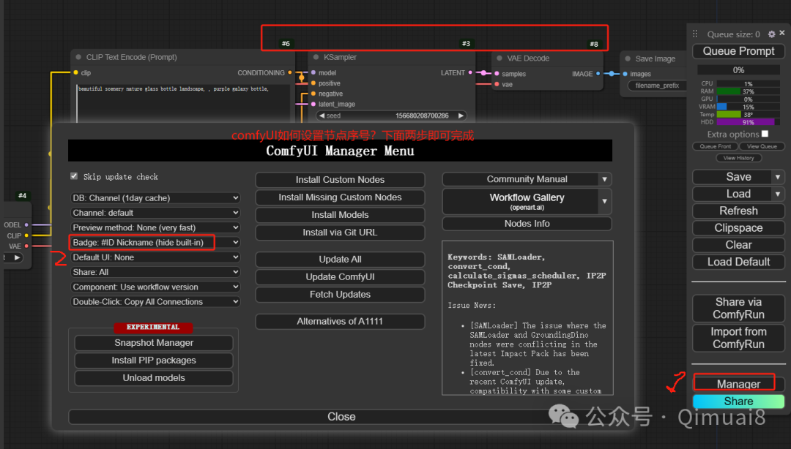Open the Default UI None dropdown
Image resolution: width=791 pixels, height=449 pixels.
click(x=155, y=257)
